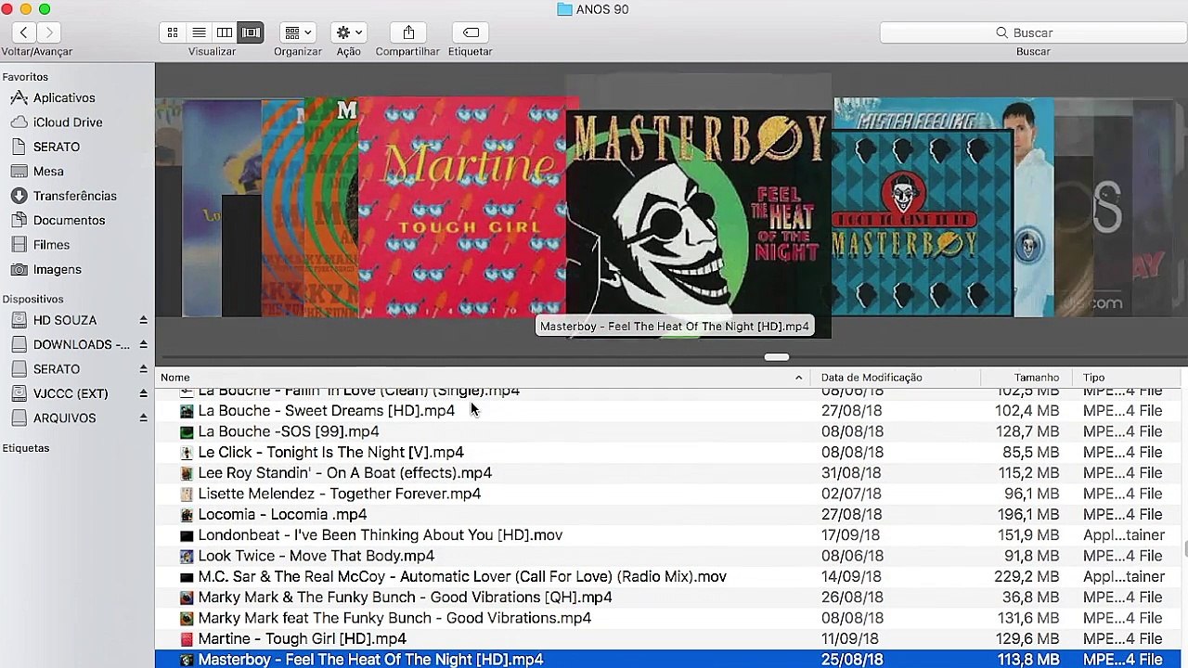Open iCloud Drive in sidebar
The image size is (1188, 668).
click(x=68, y=122)
